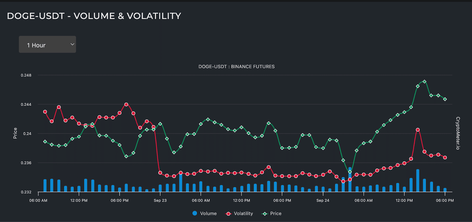Click the 0.244 volatility peak circle near 06:00 PM
This screenshot has height=222, width=472.
coord(126,104)
